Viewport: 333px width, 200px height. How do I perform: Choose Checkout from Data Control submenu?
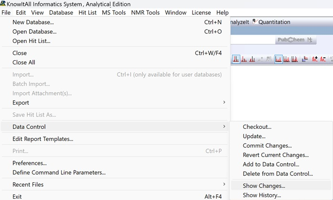(x=257, y=127)
